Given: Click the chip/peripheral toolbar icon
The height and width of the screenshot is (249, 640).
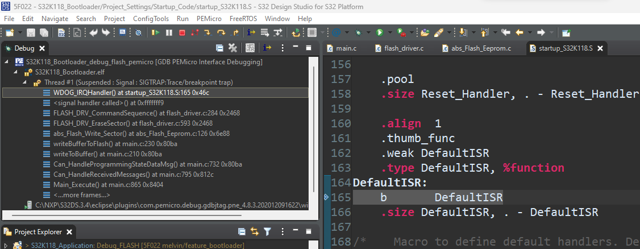Looking at the screenshot, I should tap(312, 32).
